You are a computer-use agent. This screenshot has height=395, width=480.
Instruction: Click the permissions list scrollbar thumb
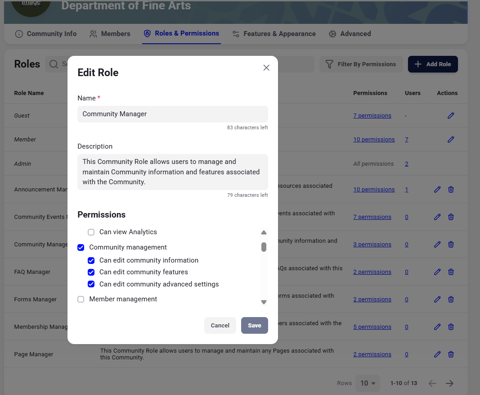pyautogui.click(x=264, y=247)
